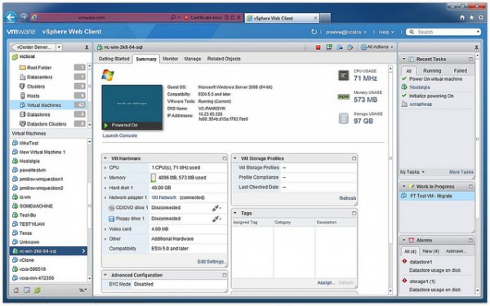Click the vSphere Web Client browser tab

click(283, 19)
